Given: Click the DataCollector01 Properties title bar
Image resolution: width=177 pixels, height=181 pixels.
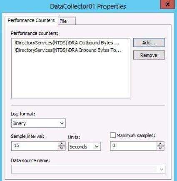Looking at the screenshot, I should (88, 6).
